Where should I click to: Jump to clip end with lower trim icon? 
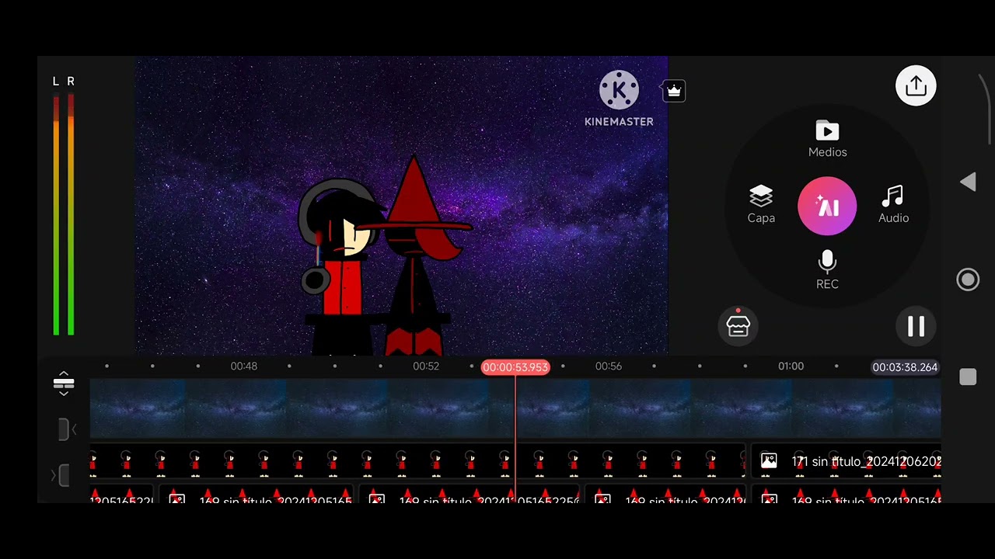(x=61, y=475)
